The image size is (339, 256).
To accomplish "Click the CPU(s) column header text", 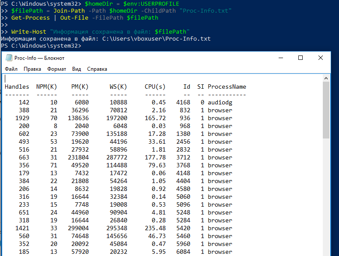I will pos(155,87).
